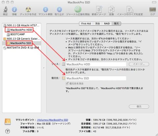Click the Eject (取り出す) icon

coord(59,10)
